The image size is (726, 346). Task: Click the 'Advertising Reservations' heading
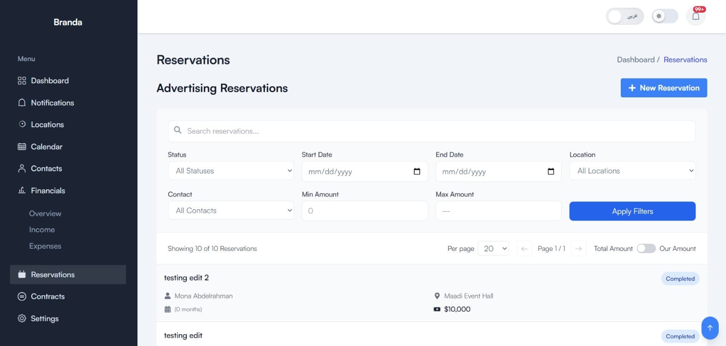(x=222, y=88)
